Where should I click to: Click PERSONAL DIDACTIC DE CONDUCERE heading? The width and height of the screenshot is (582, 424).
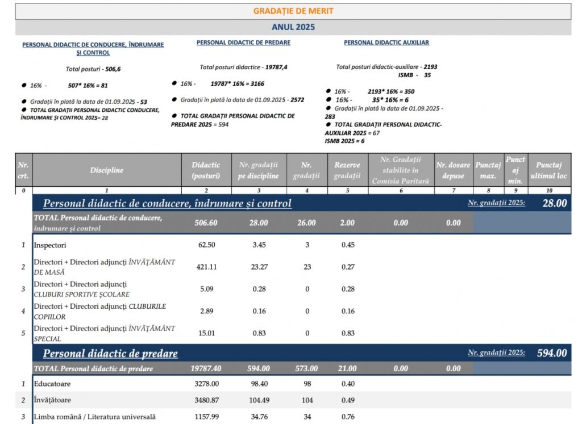[x=93, y=49]
